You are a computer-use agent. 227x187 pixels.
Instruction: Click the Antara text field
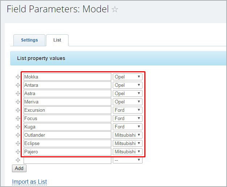[x=67, y=85]
